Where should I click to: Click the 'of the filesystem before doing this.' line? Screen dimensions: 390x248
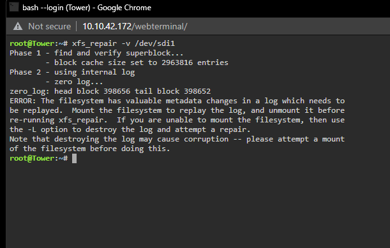coord(90,149)
